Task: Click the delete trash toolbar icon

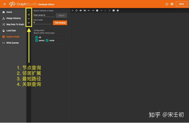Action: pos(109,11)
